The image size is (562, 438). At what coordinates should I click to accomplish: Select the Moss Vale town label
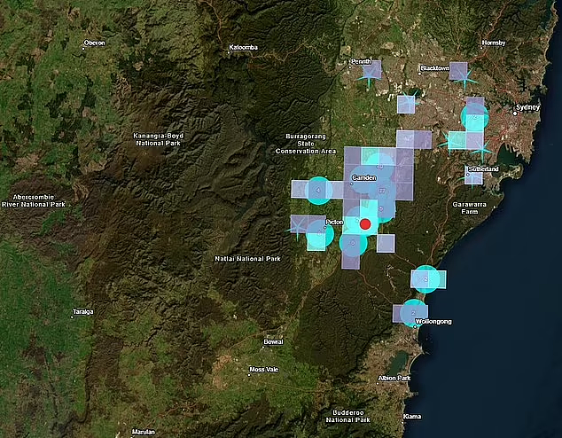tap(264, 369)
